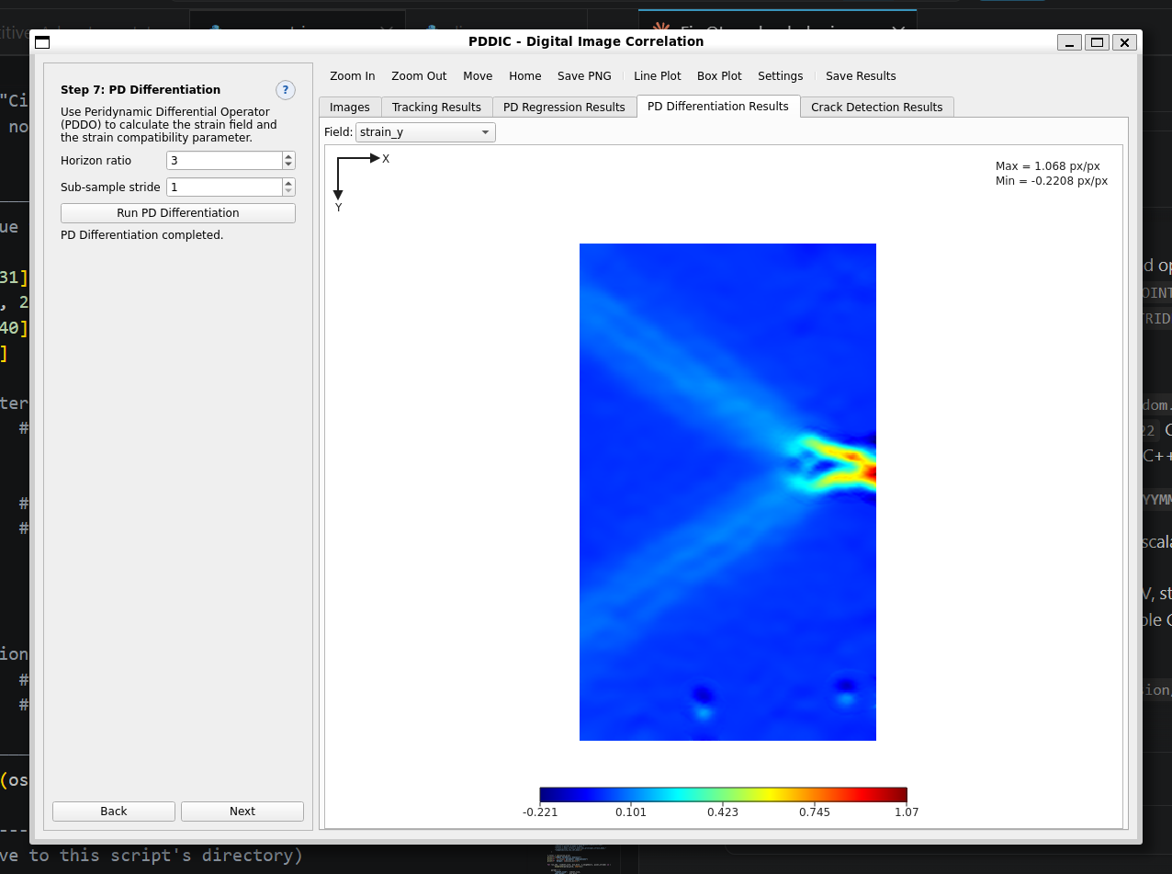Go Back to the previous step

pos(114,812)
